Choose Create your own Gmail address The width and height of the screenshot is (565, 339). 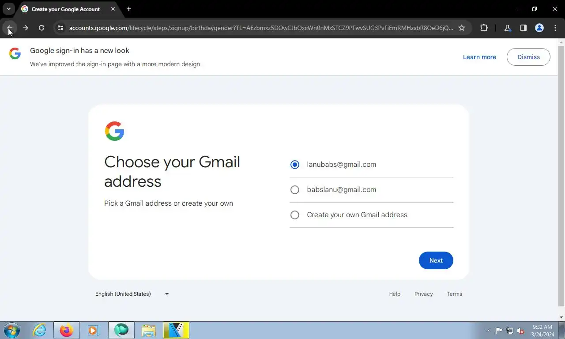tap(295, 215)
